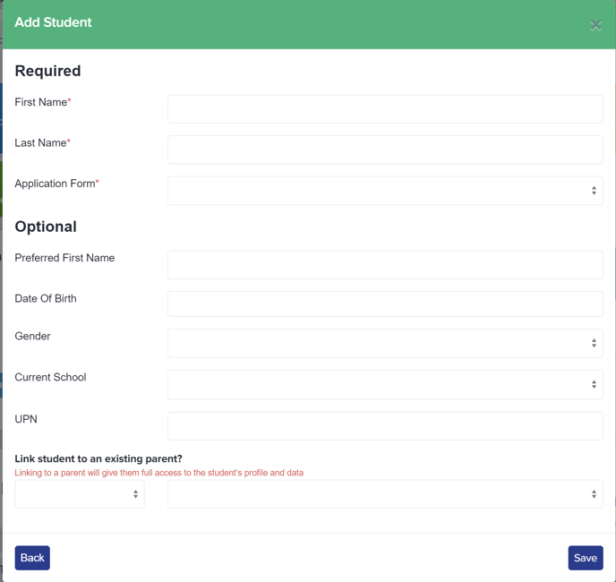
Task: Close the Add Student dialog
Action: pos(595,25)
